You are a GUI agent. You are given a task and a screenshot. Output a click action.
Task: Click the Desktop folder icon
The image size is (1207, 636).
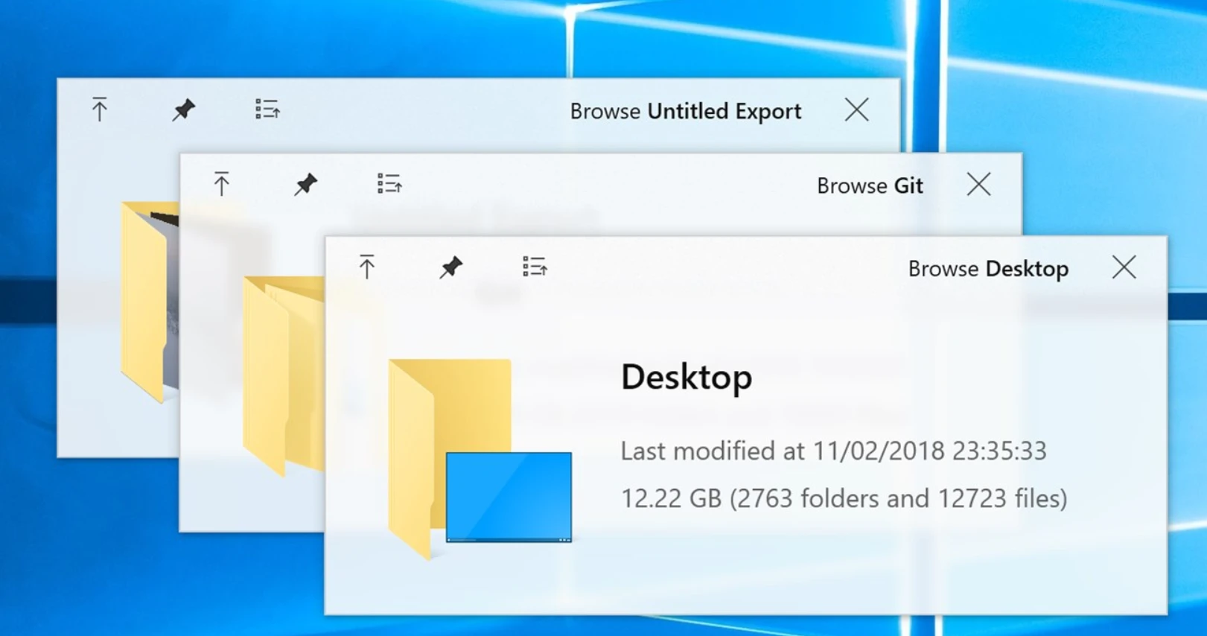pyautogui.click(x=477, y=454)
